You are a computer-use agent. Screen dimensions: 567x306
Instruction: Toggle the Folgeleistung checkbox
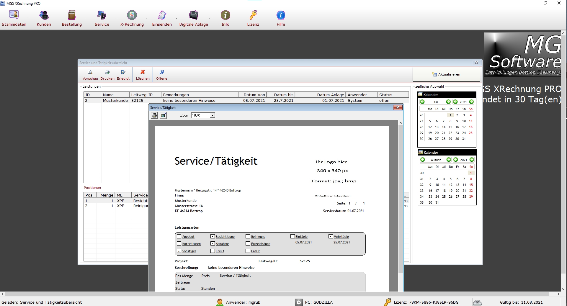tap(248, 243)
